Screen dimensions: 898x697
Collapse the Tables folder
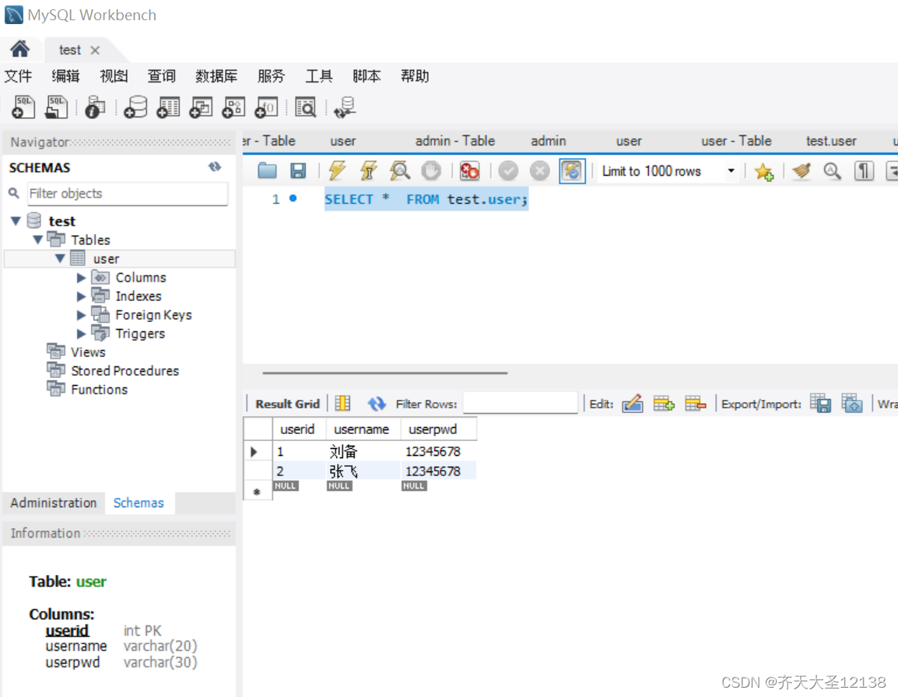pyautogui.click(x=38, y=240)
